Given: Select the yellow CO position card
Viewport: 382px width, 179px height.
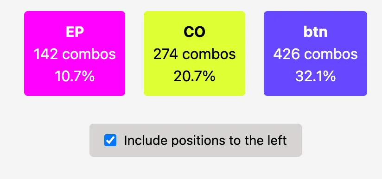Looking at the screenshot, I should 194,54.
